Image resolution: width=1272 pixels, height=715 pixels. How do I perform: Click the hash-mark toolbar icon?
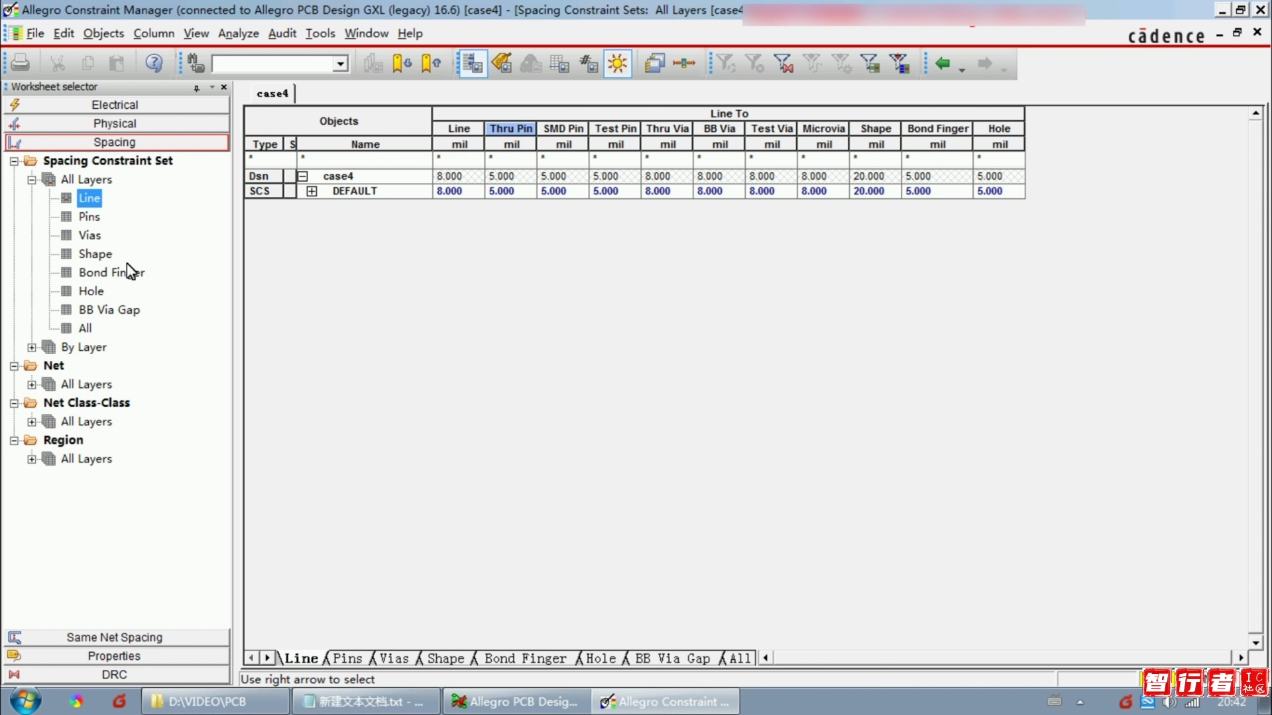point(589,63)
